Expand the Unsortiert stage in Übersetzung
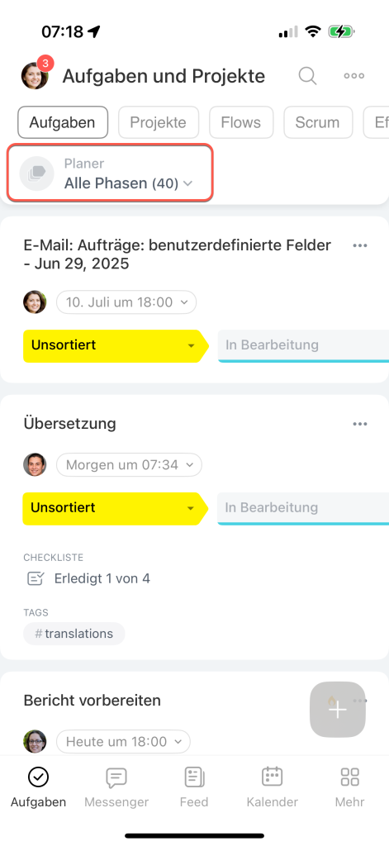This screenshot has height=846, width=389. [116, 508]
